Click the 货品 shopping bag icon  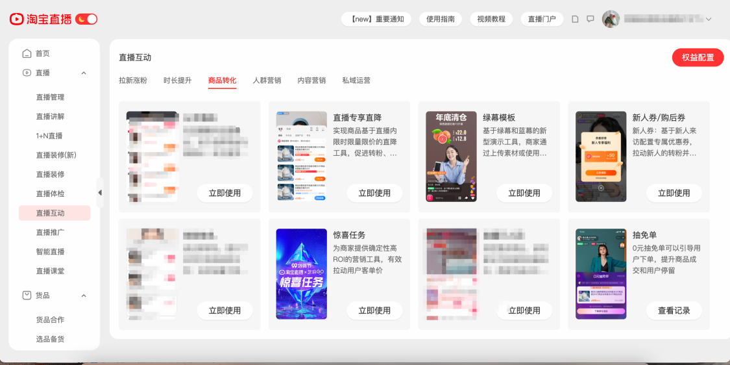point(27,295)
